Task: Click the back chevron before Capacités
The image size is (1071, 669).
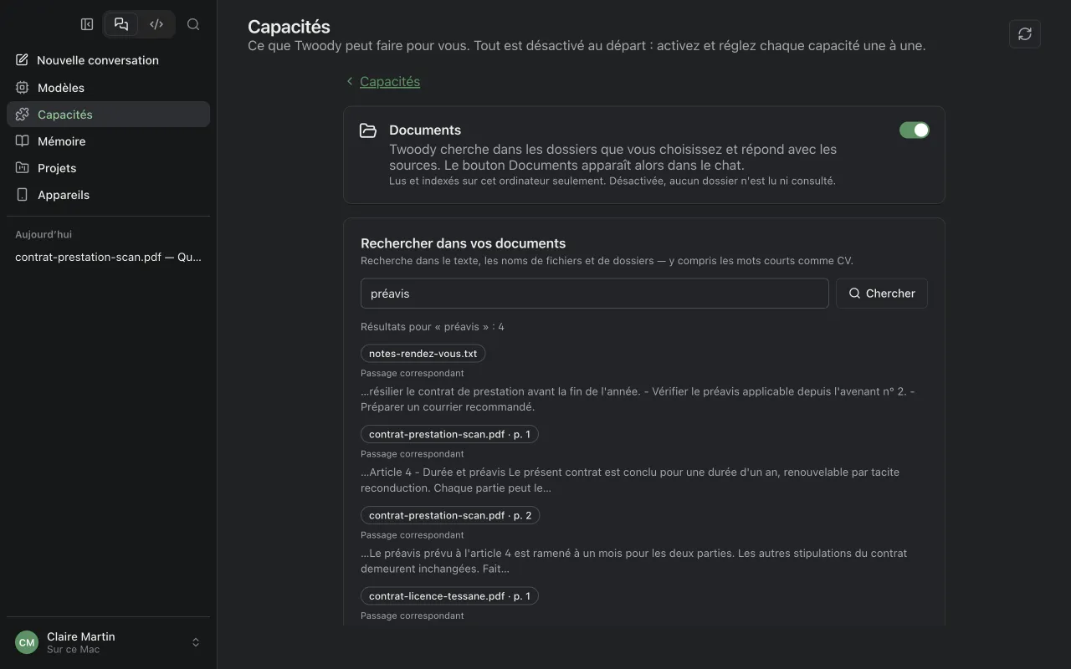Action: [350, 81]
